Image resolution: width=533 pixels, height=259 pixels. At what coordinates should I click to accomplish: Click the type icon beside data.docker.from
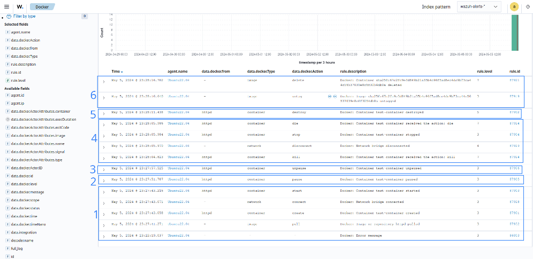click(7, 48)
